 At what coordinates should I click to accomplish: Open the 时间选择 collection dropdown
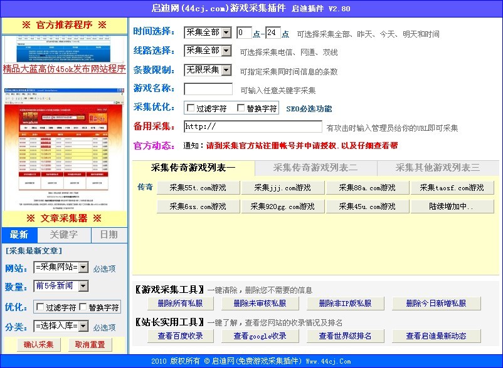207,33
